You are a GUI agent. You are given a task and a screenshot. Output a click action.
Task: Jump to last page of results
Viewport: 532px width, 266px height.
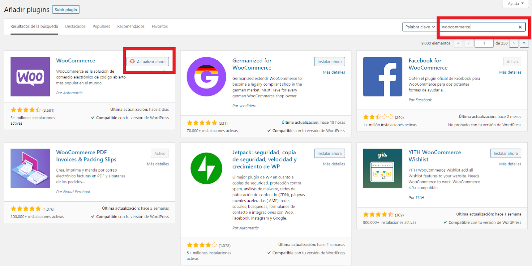(524, 43)
